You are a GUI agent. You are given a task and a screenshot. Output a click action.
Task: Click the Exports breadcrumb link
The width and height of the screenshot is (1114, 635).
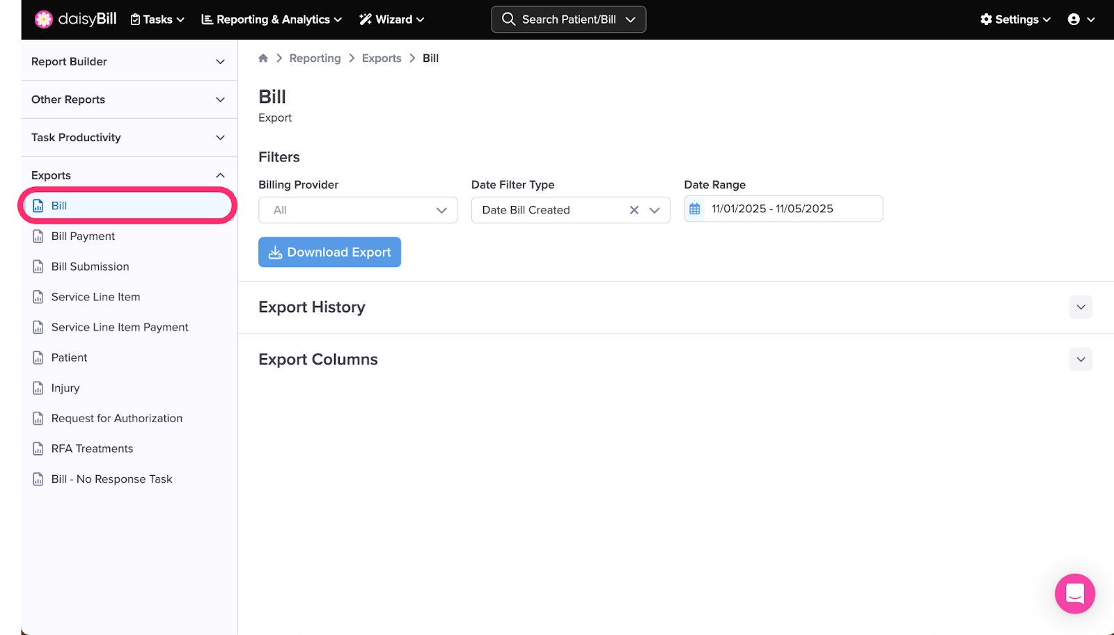click(x=382, y=58)
